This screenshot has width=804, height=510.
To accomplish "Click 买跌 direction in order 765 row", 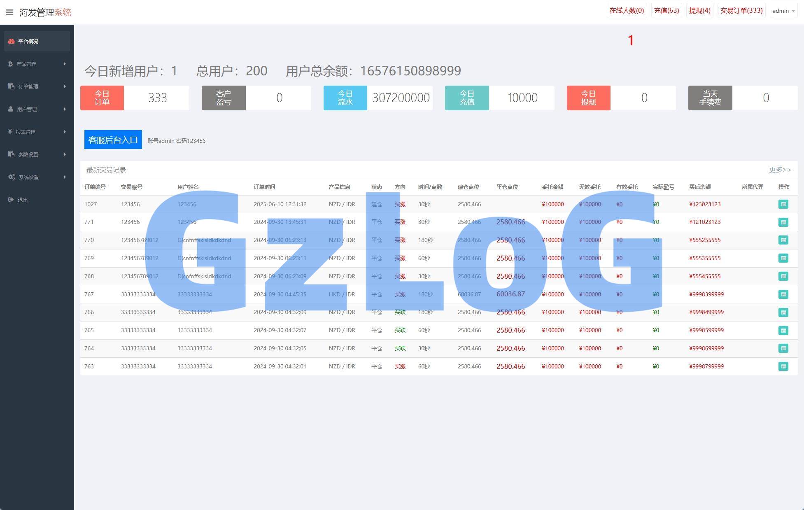I will coord(400,330).
